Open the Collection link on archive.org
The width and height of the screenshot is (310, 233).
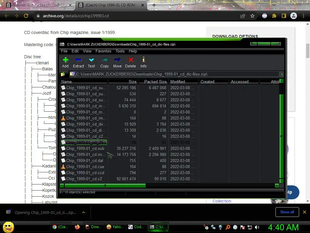[222, 201]
